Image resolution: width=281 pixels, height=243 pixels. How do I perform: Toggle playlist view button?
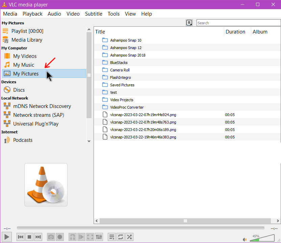(112, 237)
